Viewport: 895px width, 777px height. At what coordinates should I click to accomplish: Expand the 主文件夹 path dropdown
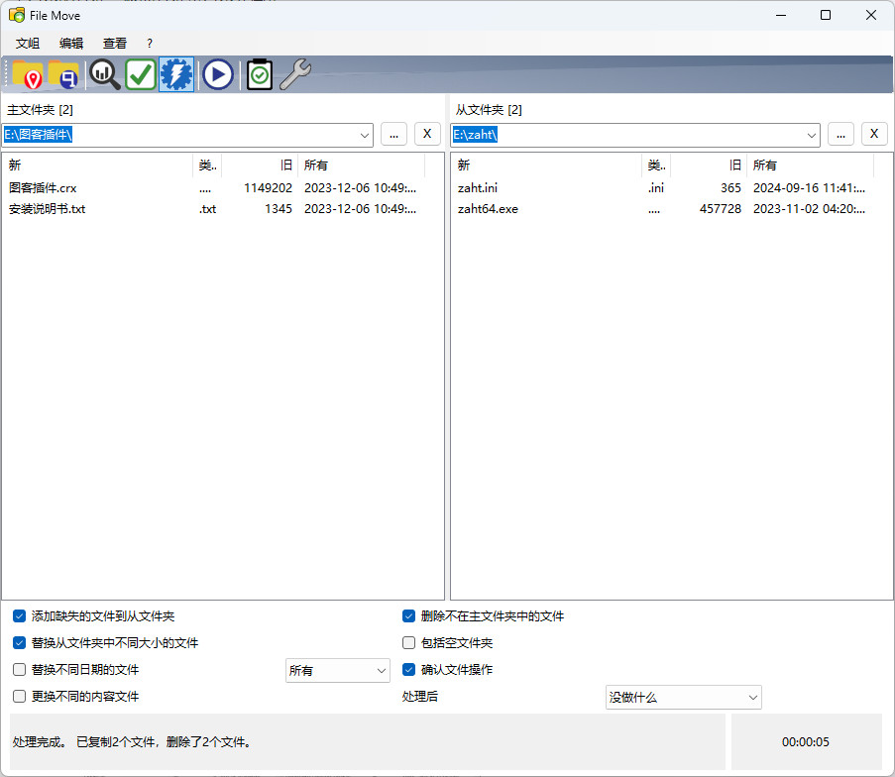pyautogui.click(x=364, y=136)
